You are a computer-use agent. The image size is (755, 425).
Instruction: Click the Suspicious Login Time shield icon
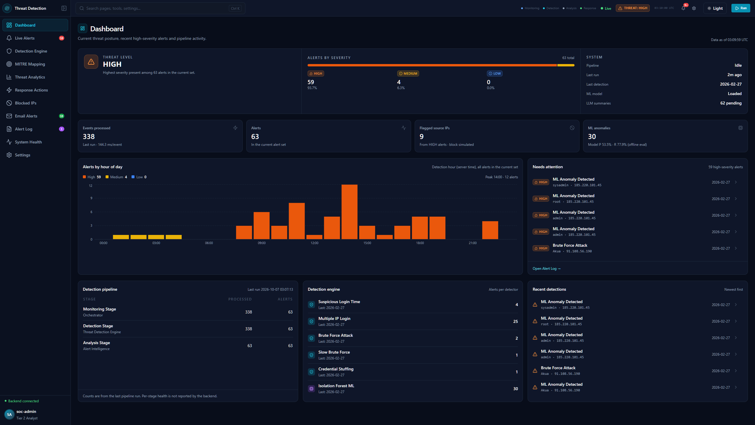click(311, 305)
